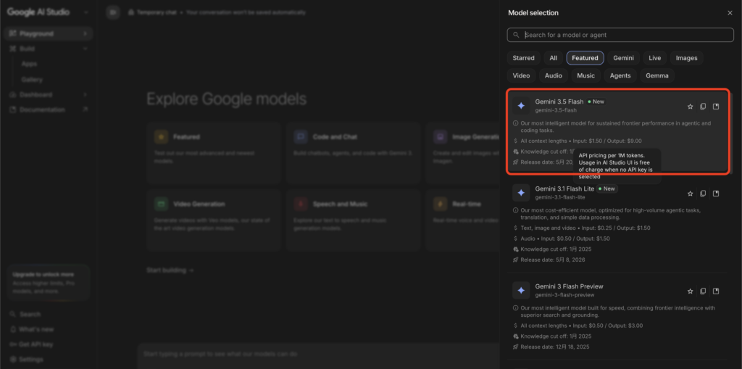Select the Agents filter chip
This screenshot has height=369, width=742.
click(x=620, y=75)
